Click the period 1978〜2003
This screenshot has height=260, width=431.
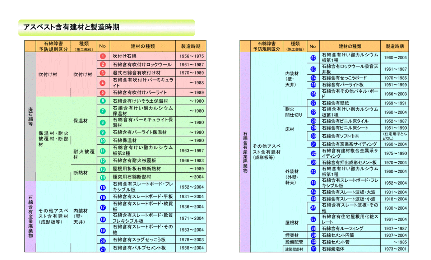click(x=191, y=240)
